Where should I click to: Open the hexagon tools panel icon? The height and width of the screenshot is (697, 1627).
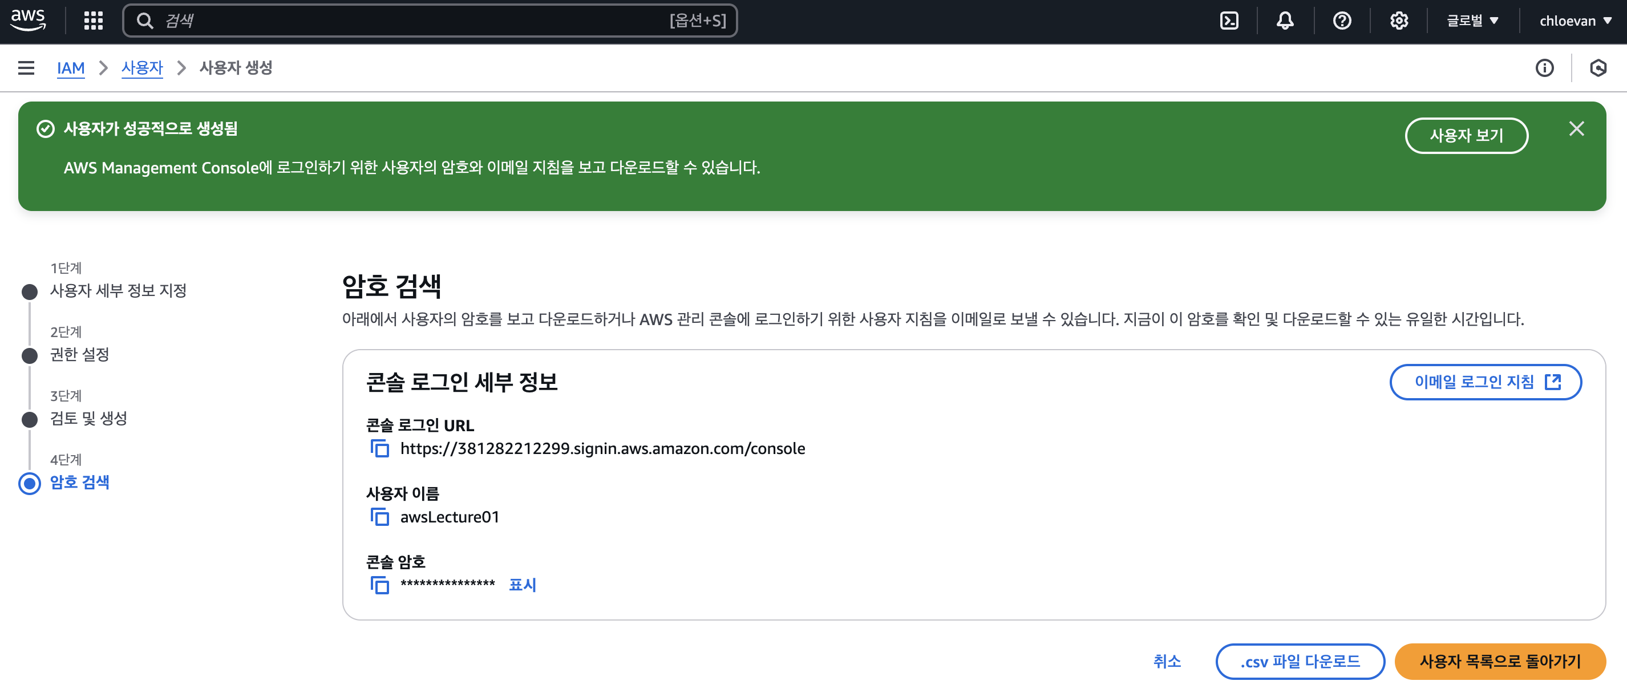click(x=1598, y=67)
